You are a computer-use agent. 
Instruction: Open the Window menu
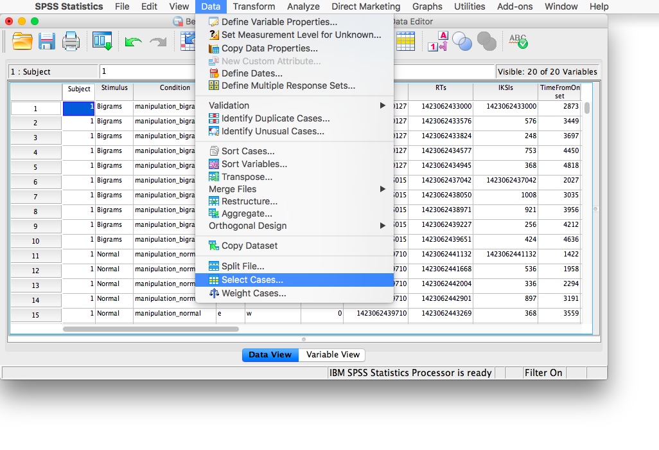click(561, 6)
